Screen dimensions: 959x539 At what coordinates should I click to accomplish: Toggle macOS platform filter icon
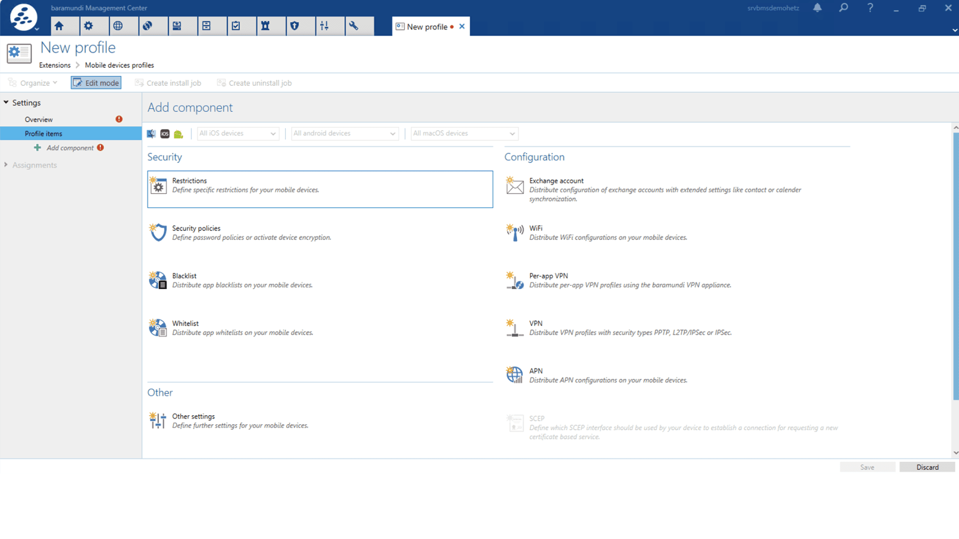click(x=151, y=134)
